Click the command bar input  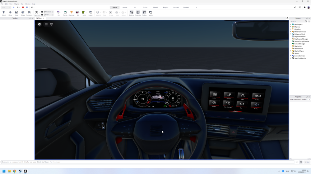(x=147, y=162)
